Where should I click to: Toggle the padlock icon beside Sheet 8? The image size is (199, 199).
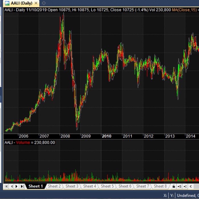pyautogui.click(x=174, y=186)
